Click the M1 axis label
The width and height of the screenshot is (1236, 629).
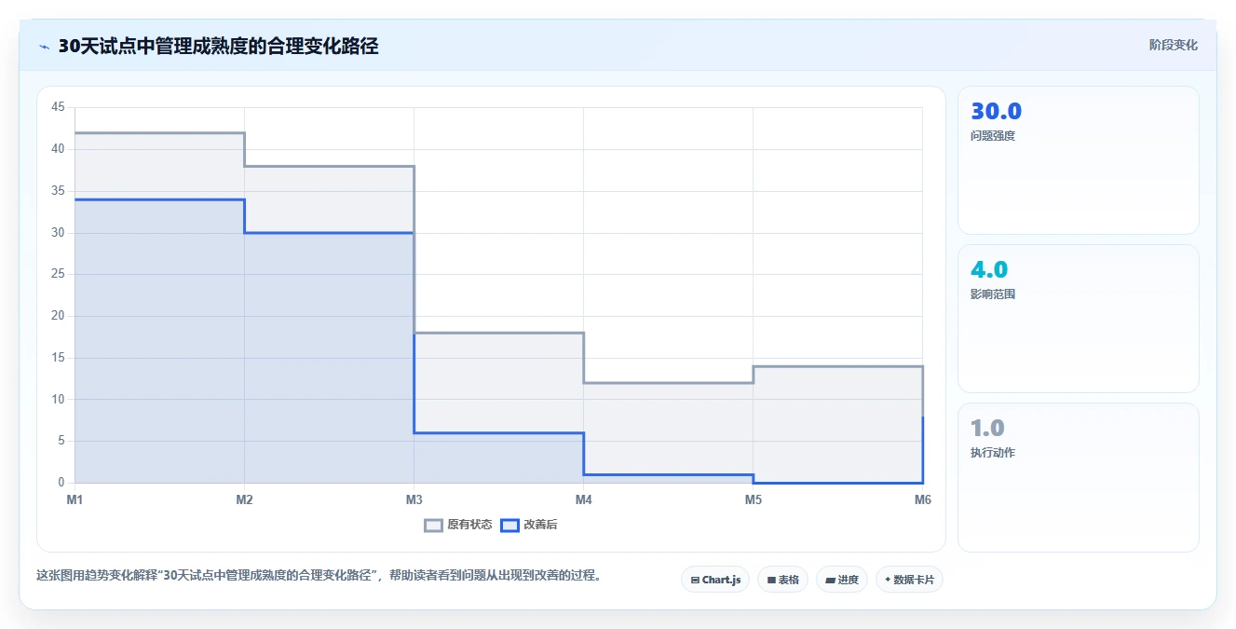(75, 500)
